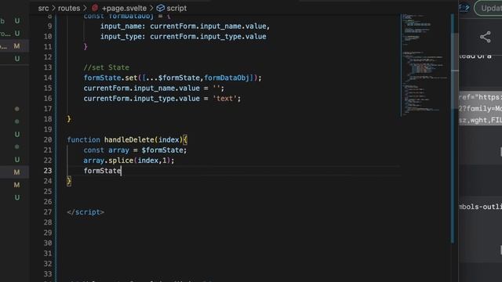Open the +page.svelte breadcrumb segment
The image size is (502, 282).
(124, 8)
